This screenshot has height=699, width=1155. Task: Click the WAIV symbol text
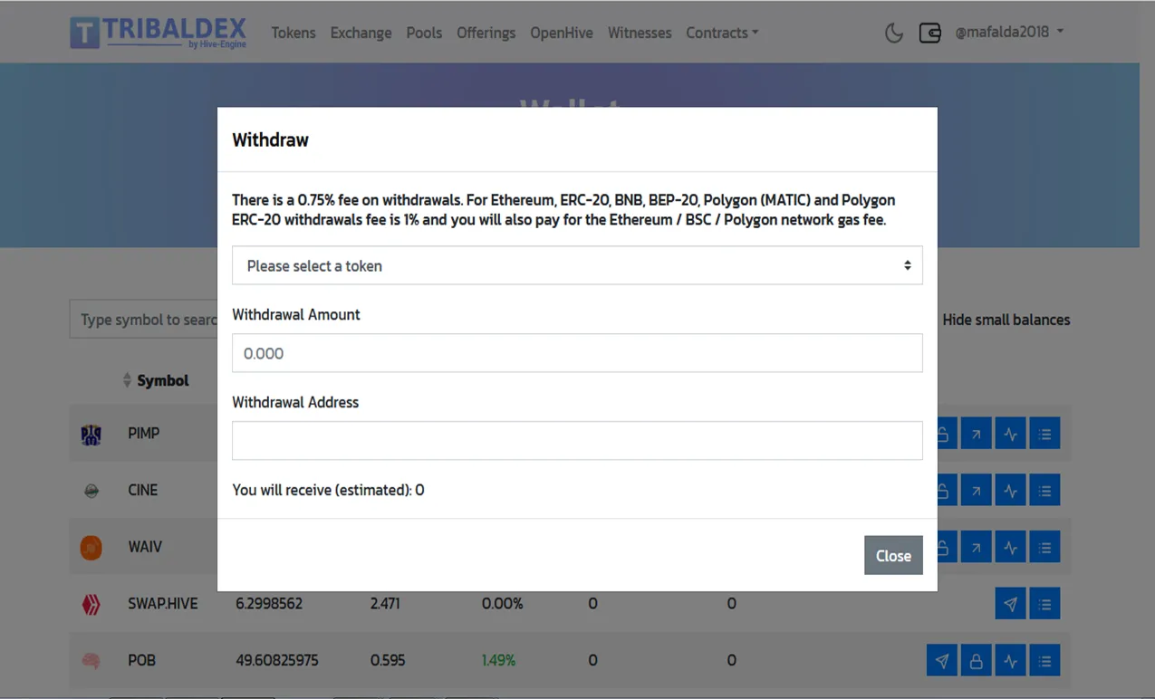coord(145,547)
